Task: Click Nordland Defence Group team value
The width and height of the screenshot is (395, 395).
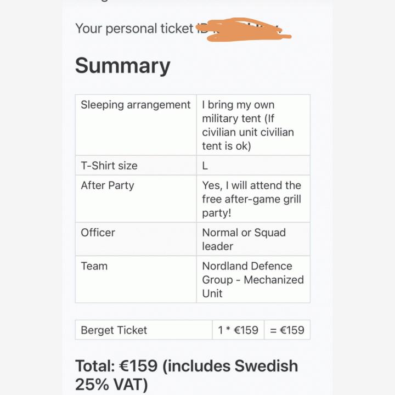Action: click(247, 273)
